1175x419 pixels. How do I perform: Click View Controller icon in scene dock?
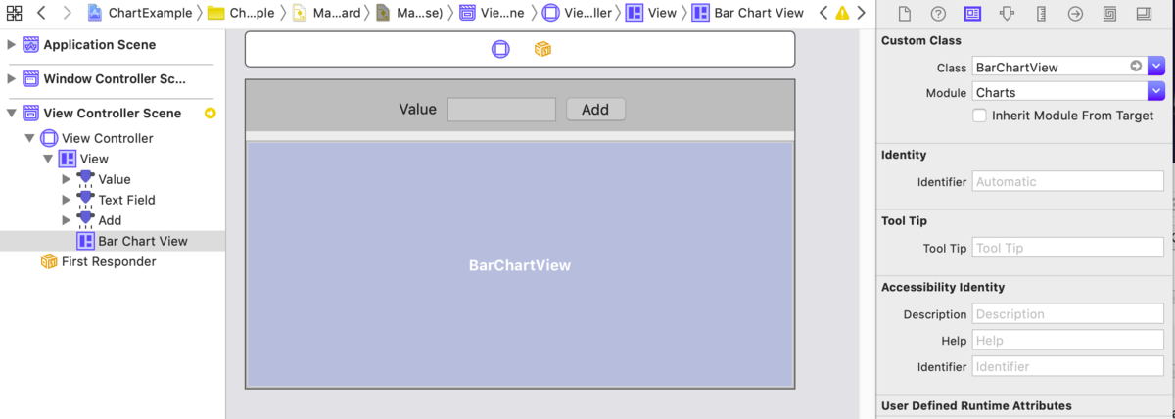click(500, 49)
